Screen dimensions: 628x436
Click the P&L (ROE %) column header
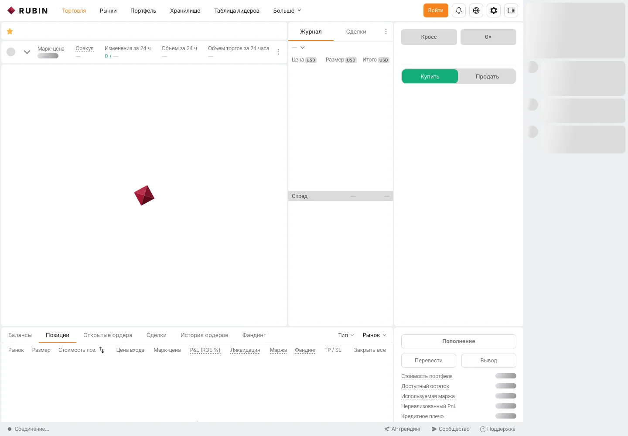tap(205, 350)
